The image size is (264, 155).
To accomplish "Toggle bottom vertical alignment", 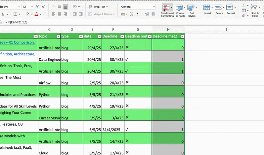I will [x=66, y=7].
